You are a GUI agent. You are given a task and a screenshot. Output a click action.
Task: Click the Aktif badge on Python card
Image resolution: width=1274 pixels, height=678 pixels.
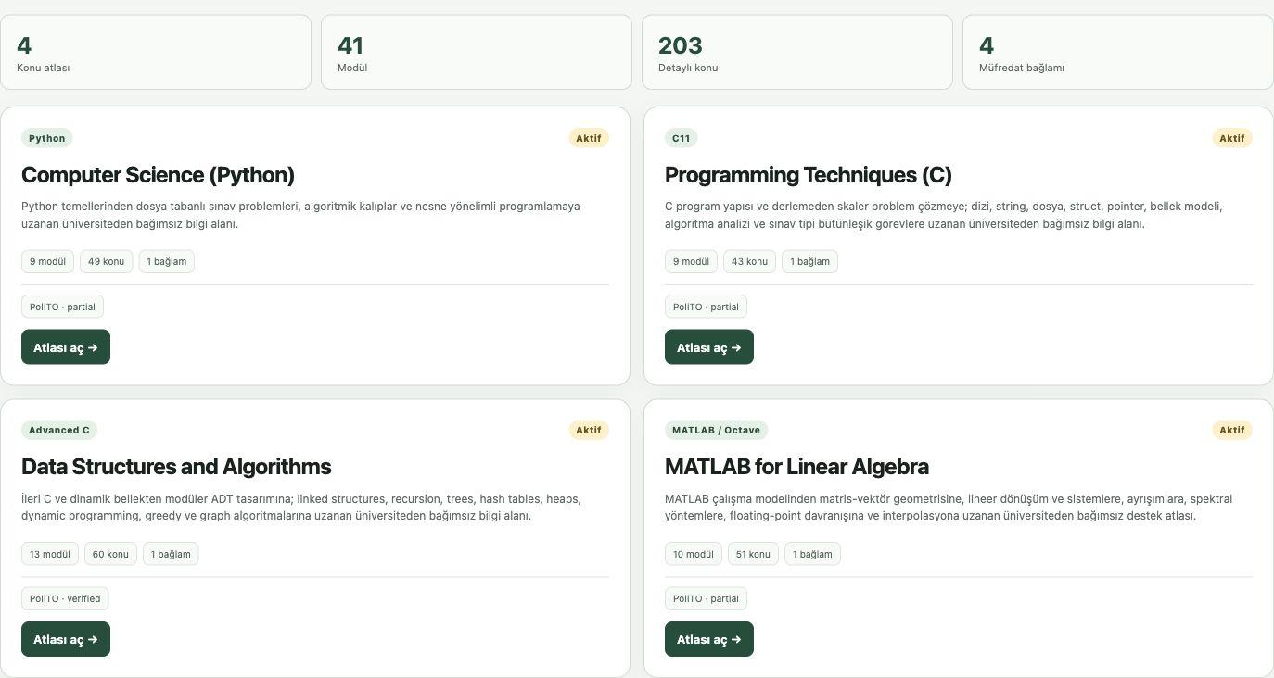click(x=589, y=138)
